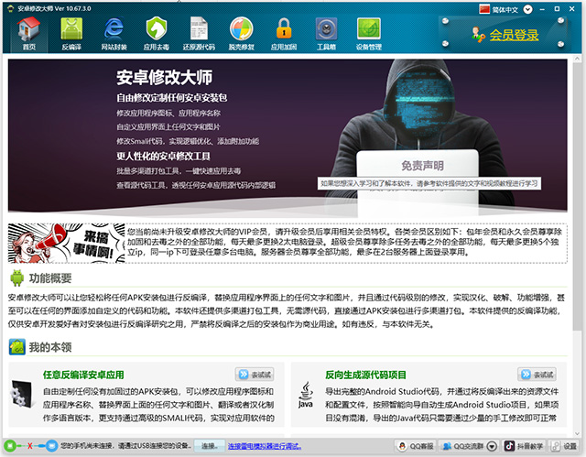Click the gear box icon of decompile card

(x=21, y=394)
